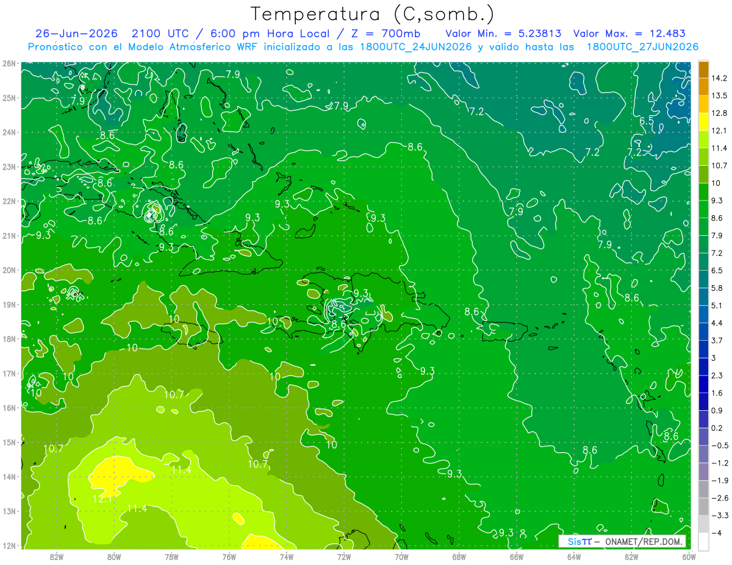Click the Sisπ ONAMET/REP.DOM. logo box
This screenshot has height=565, width=732.
tap(623, 541)
